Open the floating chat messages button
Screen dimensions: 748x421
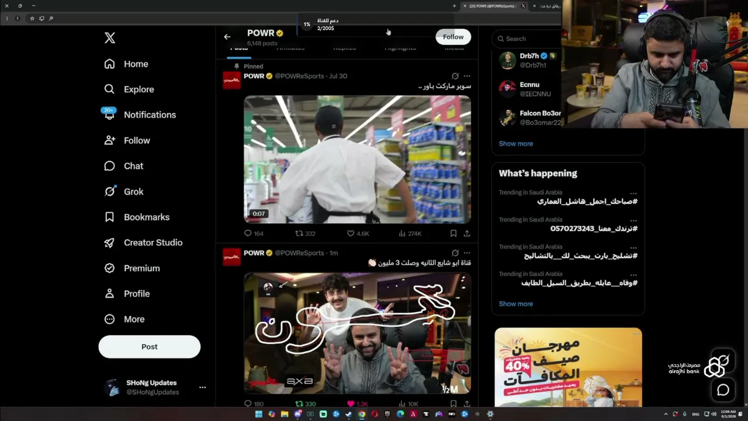(723, 390)
